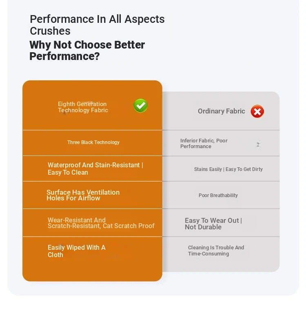The width and height of the screenshot is (306, 313).
Task: Click the gray panel's empty bottom area
Action: 221,266
